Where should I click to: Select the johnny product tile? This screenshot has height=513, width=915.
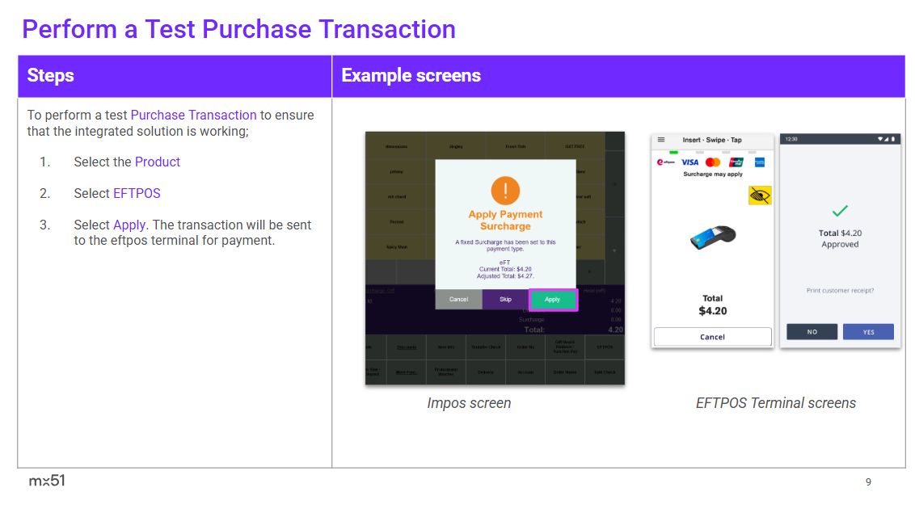[396, 172]
